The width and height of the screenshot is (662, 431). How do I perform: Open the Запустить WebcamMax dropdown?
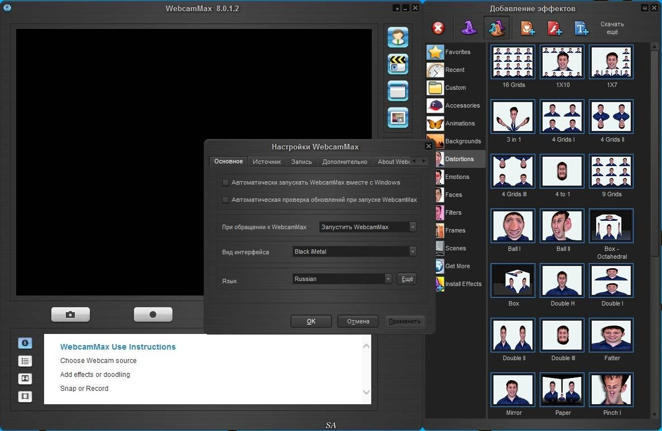point(368,227)
